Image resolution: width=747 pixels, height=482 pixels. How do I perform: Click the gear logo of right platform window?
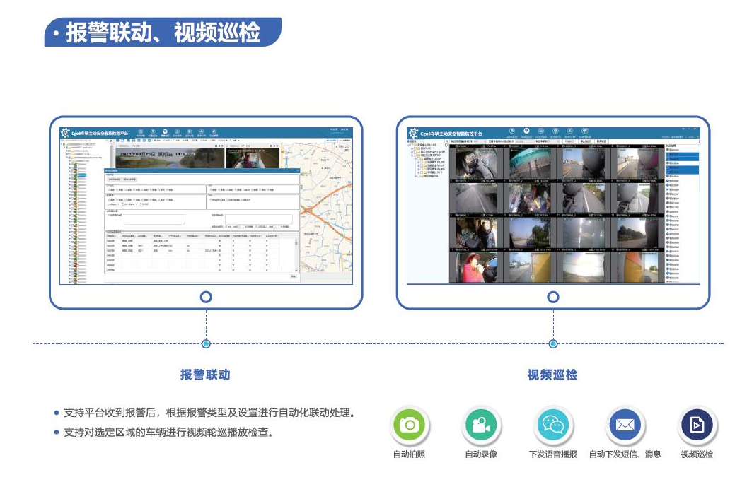(414, 133)
